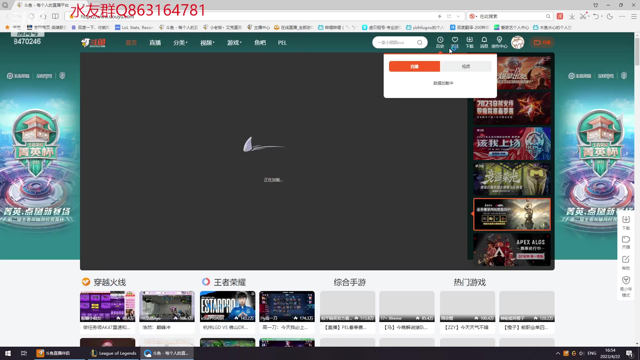This screenshot has width=640, height=360.
Task: View followed streamers via heart 关注 icon
Action: pyautogui.click(x=455, y=42)
